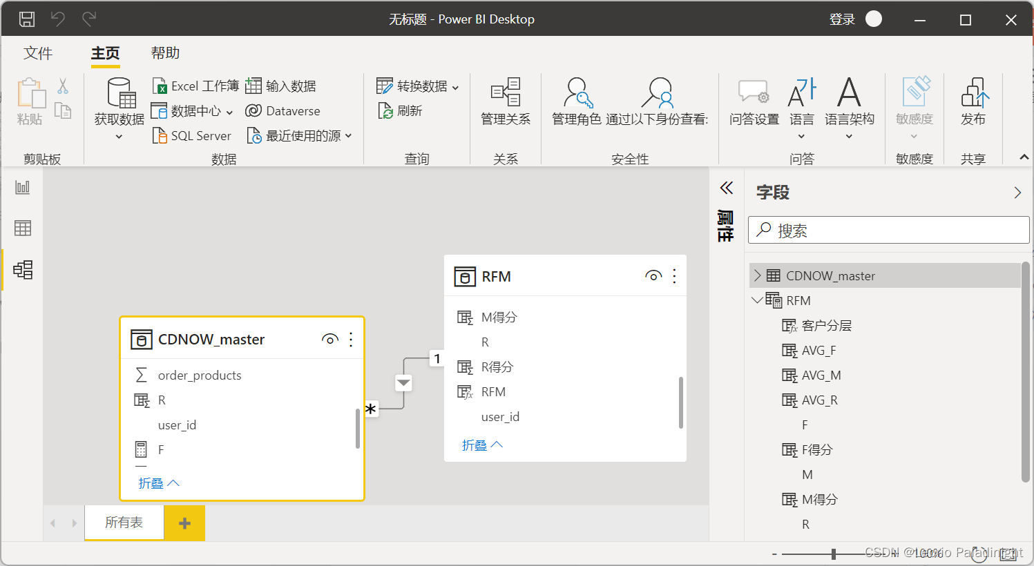
Task: Click the Redo arrow in title bar
Action: 89,19
